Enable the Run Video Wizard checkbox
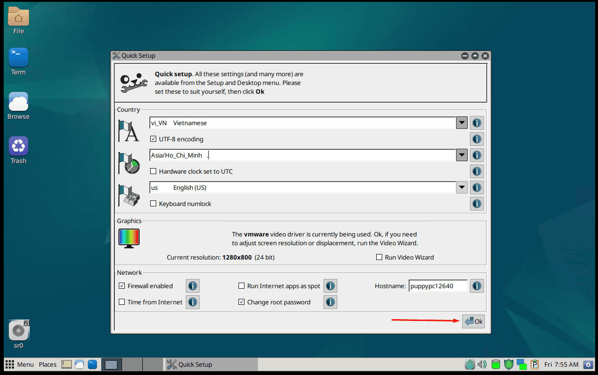Screen dimensions: 598x375 pyautogui.click(x=379, y=257)
